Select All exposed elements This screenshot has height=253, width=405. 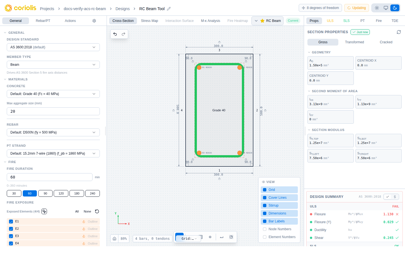(77, 211)
